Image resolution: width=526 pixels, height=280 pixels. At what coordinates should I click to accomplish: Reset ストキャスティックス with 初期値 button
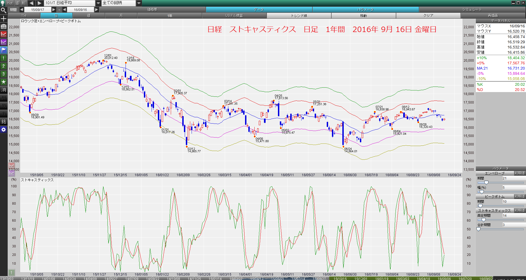519,210
